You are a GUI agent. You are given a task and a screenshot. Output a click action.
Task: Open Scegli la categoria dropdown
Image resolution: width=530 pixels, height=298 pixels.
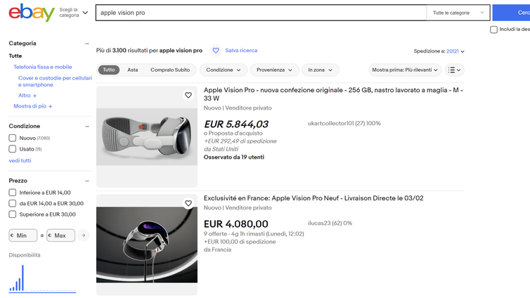[74, 13]
